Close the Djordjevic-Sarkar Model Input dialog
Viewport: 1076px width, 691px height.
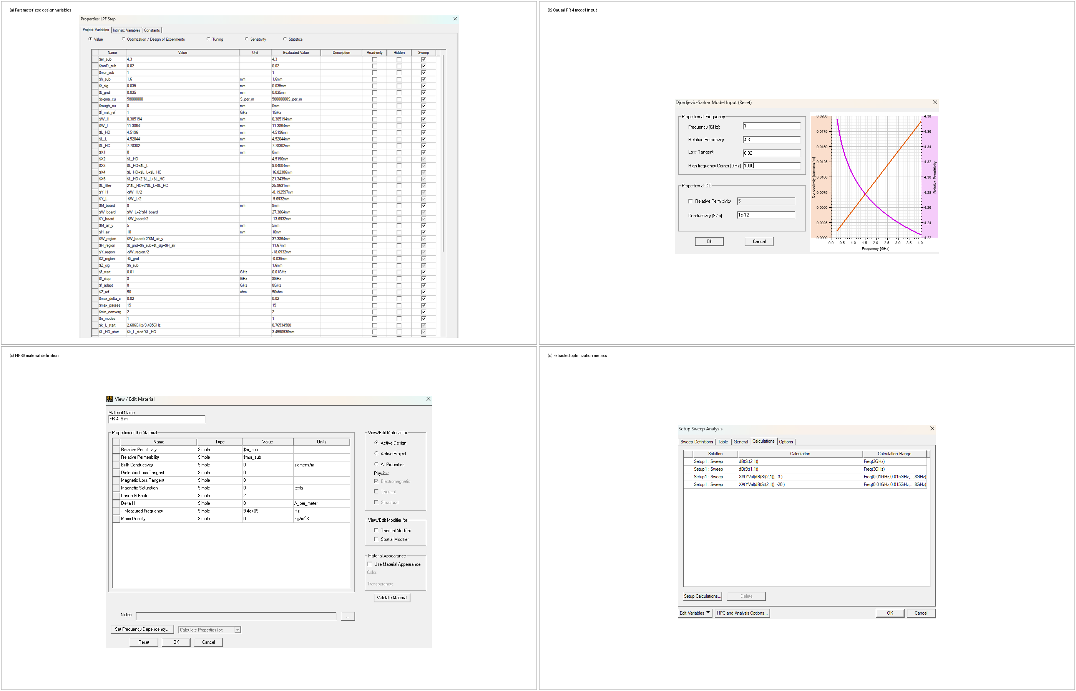click(935, 102)
